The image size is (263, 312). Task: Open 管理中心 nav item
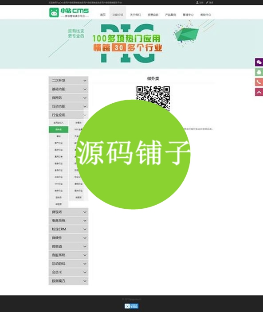click(188, 15)
